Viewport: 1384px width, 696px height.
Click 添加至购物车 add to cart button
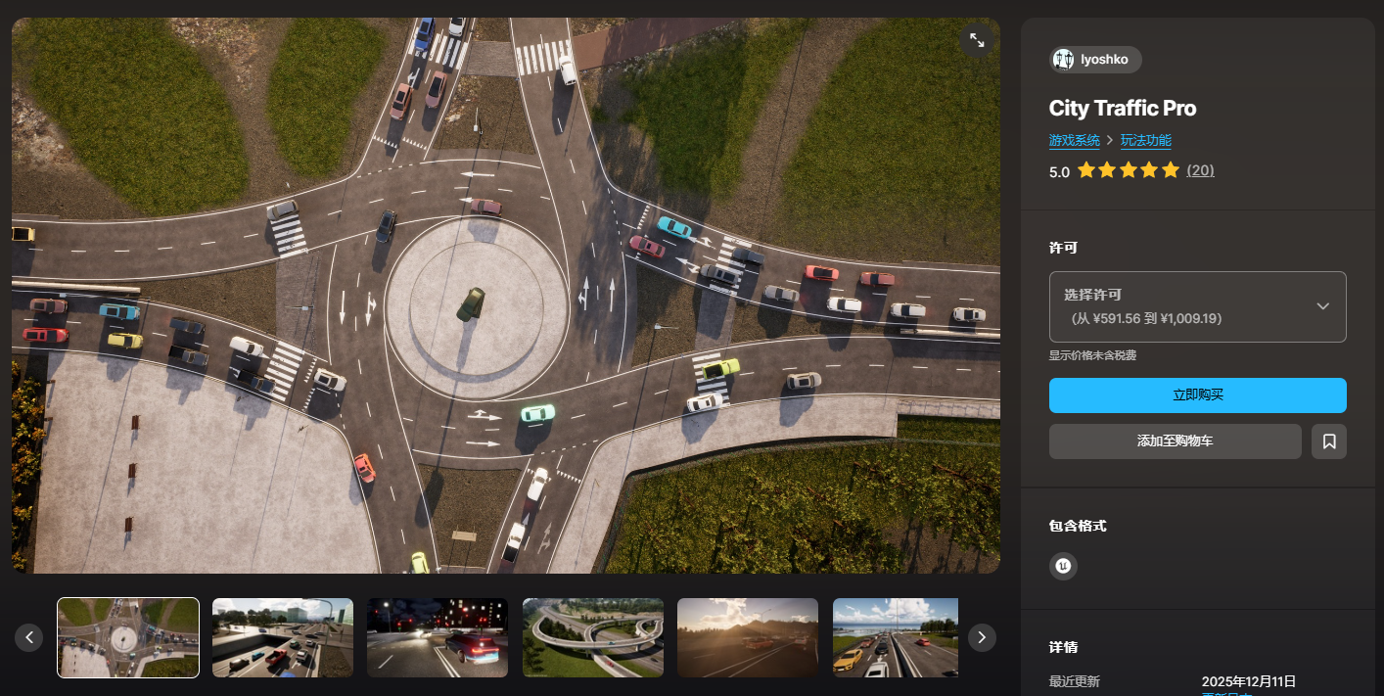click(x=1175, y=441)
